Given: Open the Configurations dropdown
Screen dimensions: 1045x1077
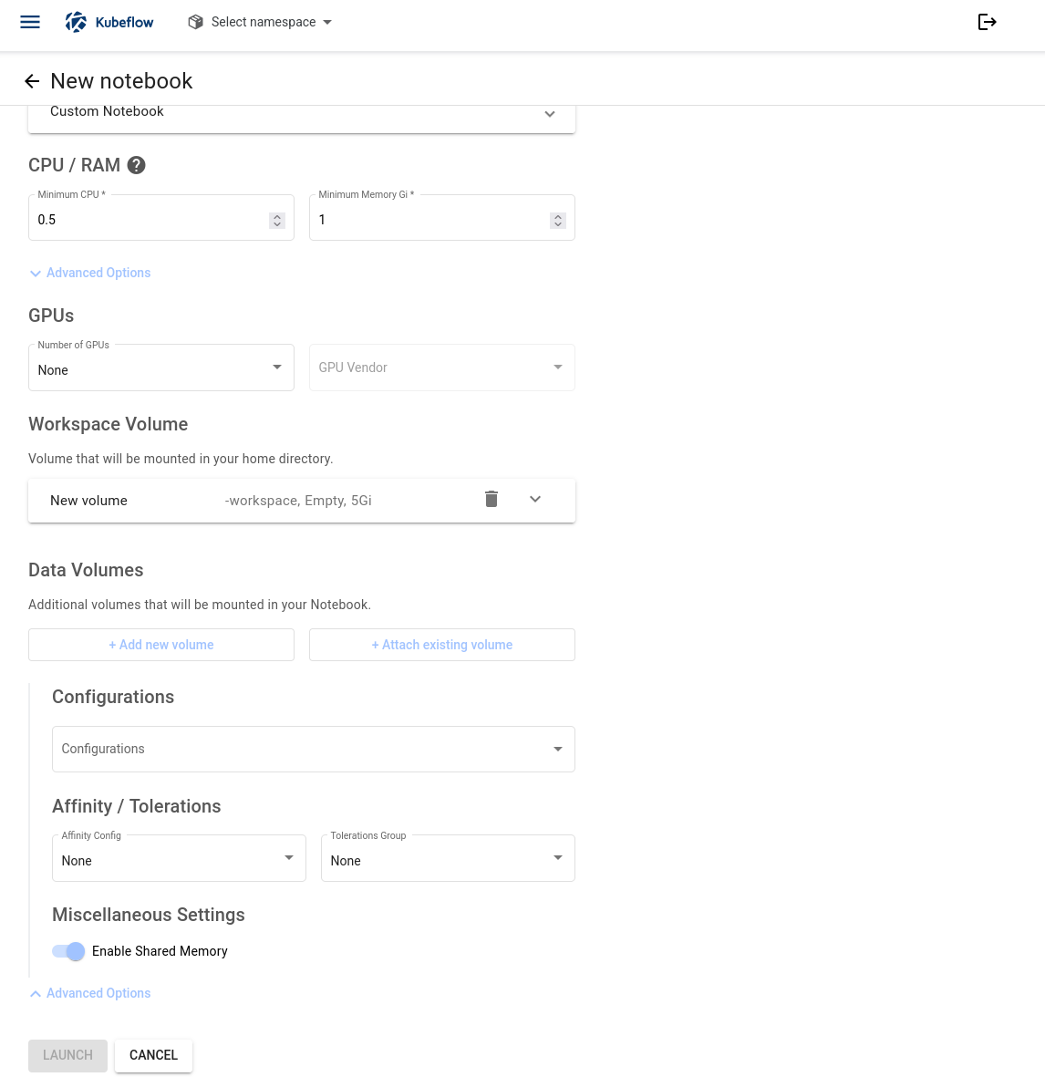Looking at the screenshot, I should [x=313, y=749].
